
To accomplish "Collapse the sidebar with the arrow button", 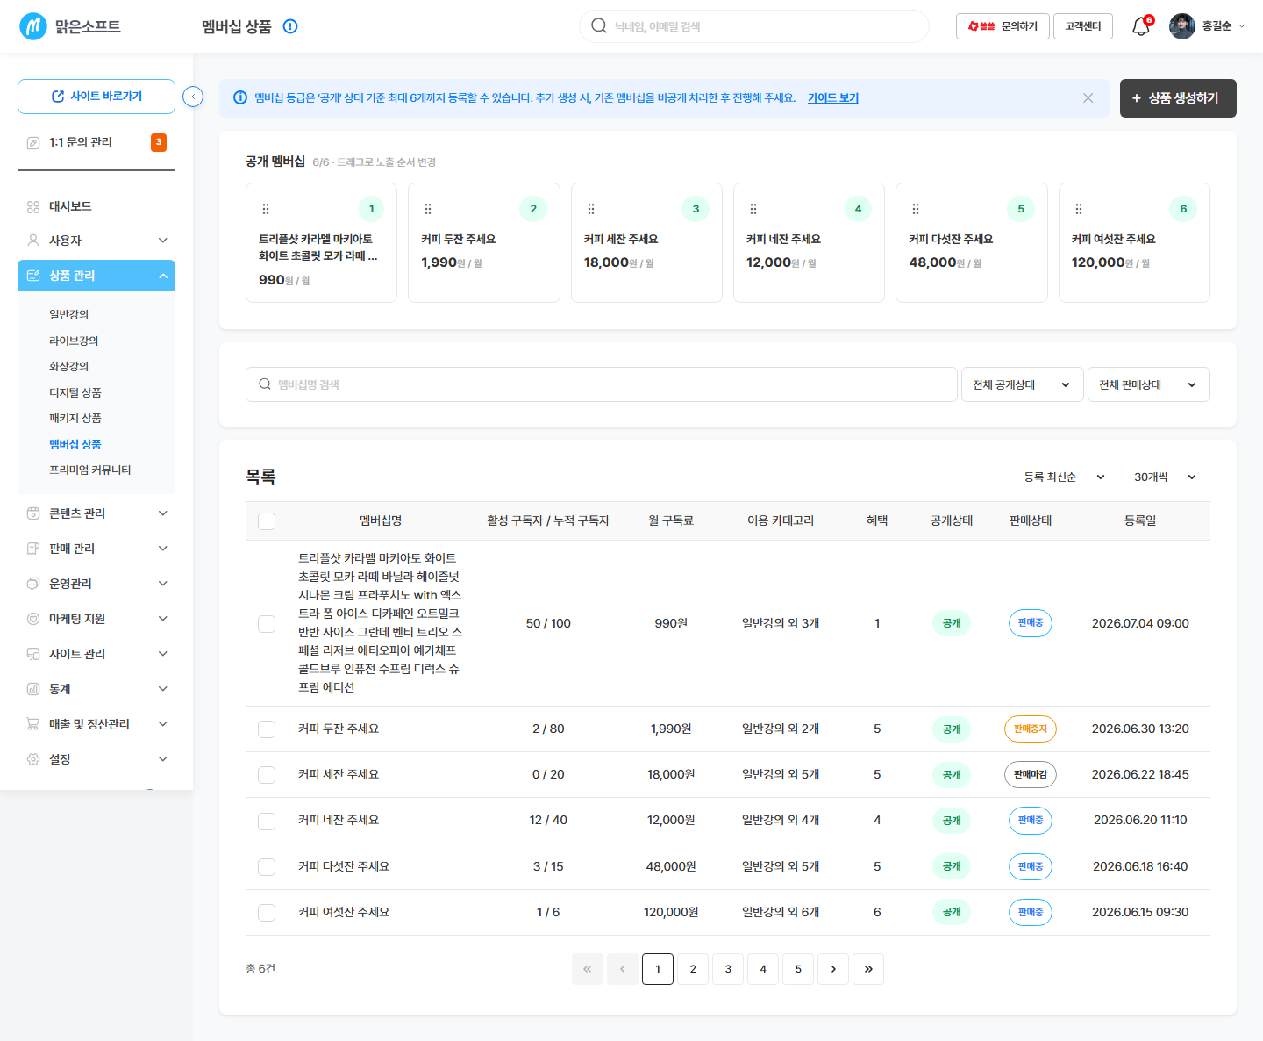I will point(193,97).
